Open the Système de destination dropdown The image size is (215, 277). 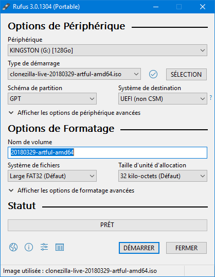163,98
